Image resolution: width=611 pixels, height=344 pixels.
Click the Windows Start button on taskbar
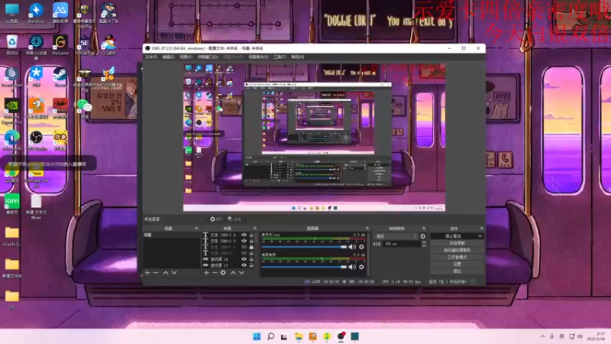[257, 336]
